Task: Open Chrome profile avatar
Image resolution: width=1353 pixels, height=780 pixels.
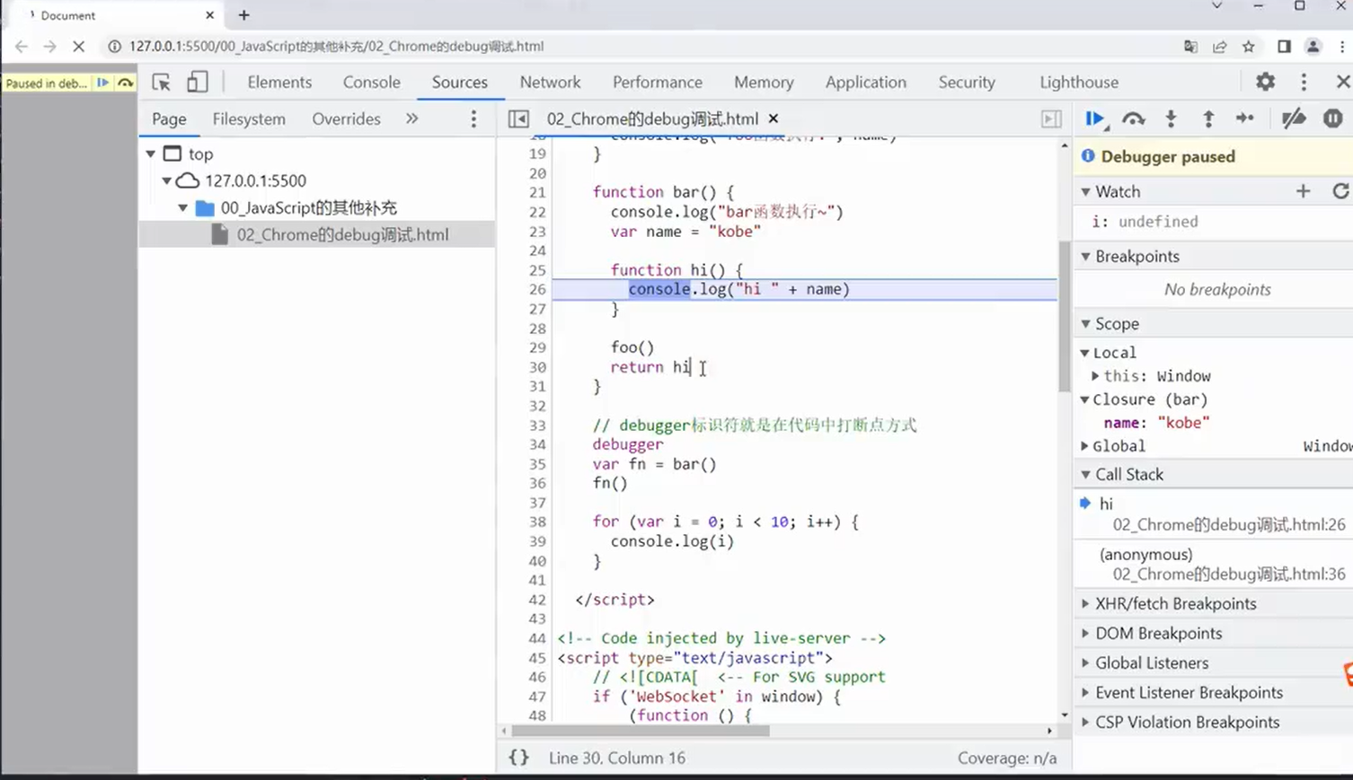Action: click(x=1313, y=47)
